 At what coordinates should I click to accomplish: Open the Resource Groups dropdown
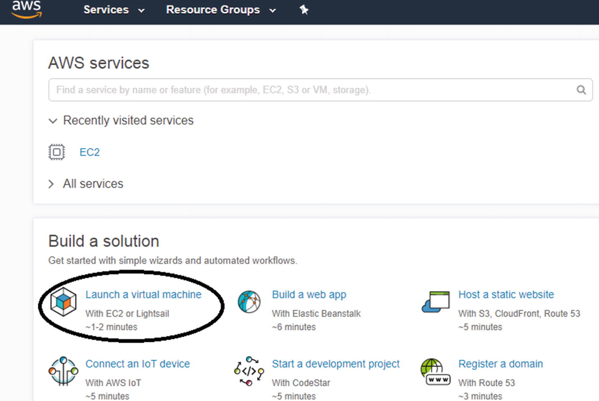point(221,10)
